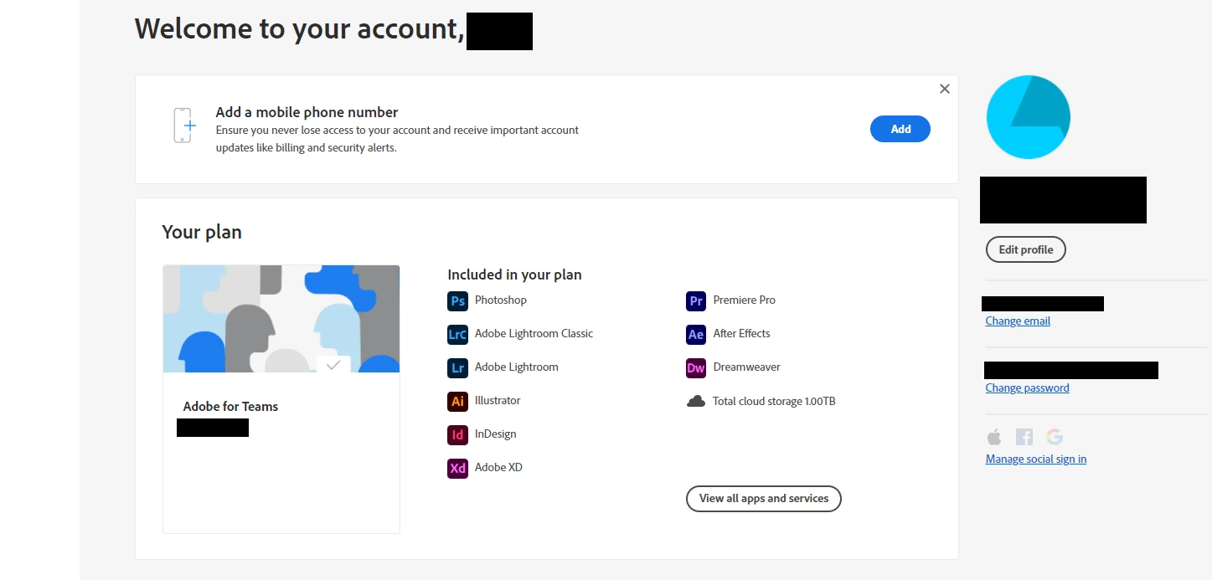Click the Dreamweaver Dw icon
The image size is (1212, 580).
pyautogui.click(x=696, y=367)
